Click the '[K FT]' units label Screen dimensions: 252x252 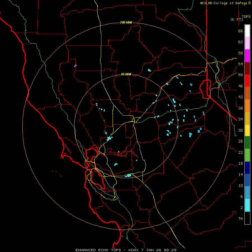tap(237, 19)
